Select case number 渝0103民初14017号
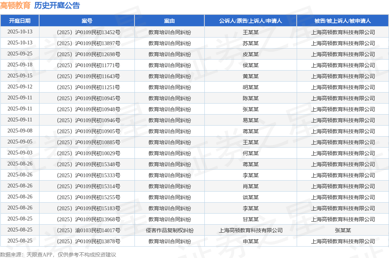The height and width of the screenshot is (258, 389). coord(98,230)
